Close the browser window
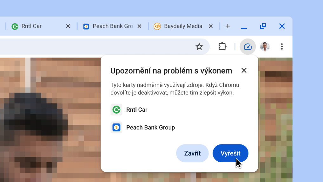Image resolution: width=323 pixels, height=182 pixels. 282,26
